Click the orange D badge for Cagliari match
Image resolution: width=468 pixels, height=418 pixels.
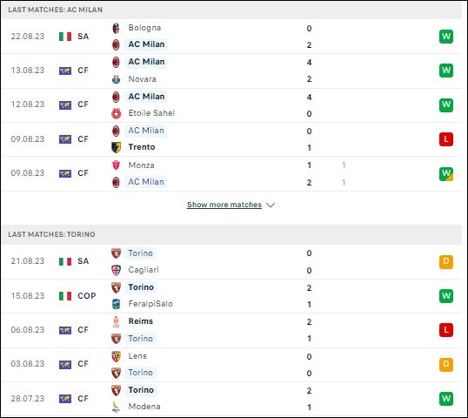click(x=446, y=262)
